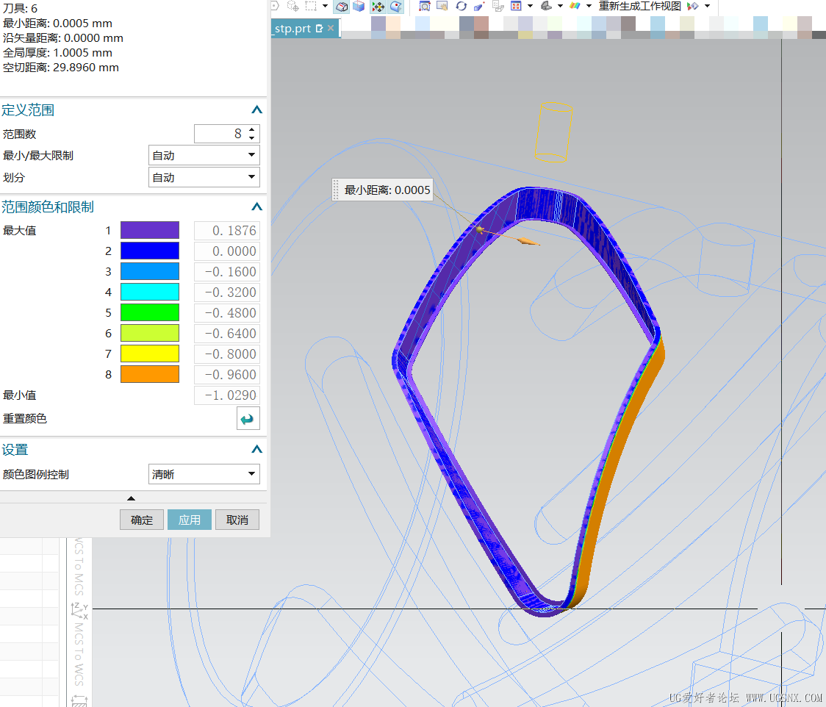826x707 pixels.
Task: Collapse the 范围颜色和限制 section chevron
Action: pos(256,207)
